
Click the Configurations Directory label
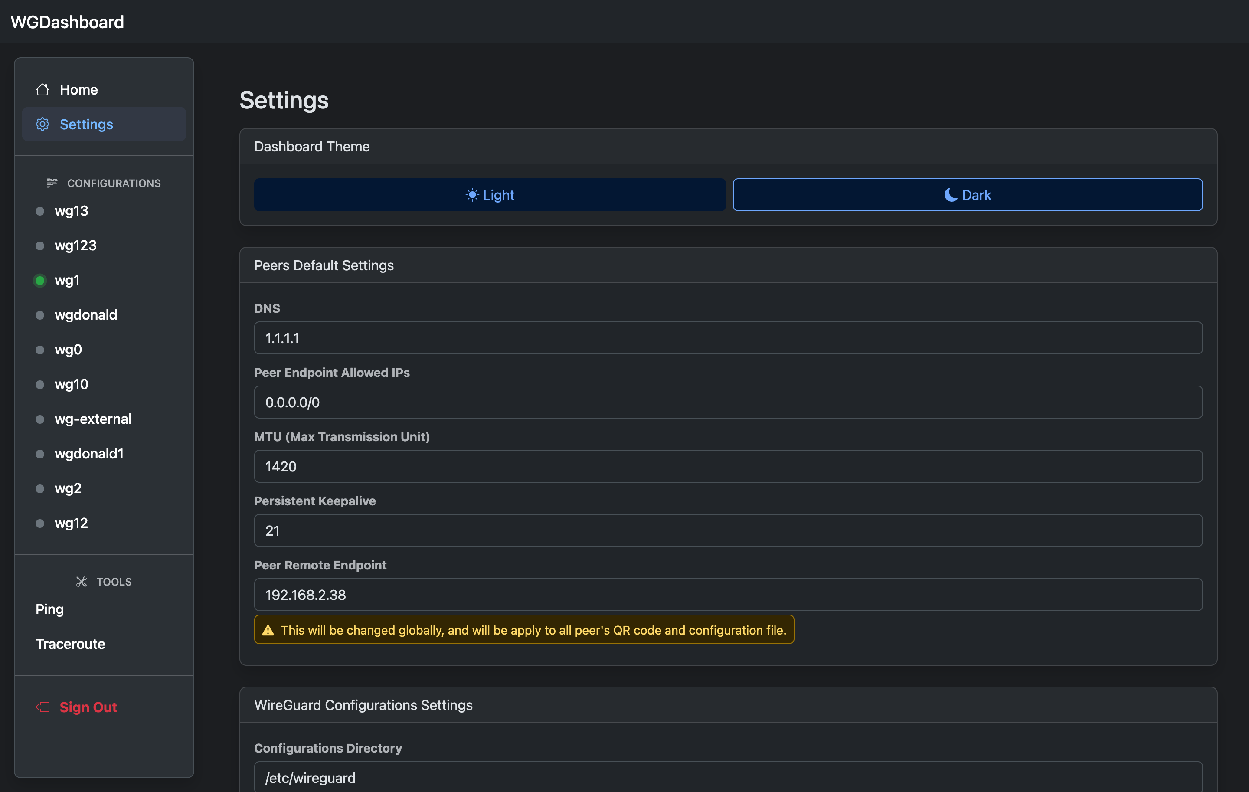coord(328,748)
